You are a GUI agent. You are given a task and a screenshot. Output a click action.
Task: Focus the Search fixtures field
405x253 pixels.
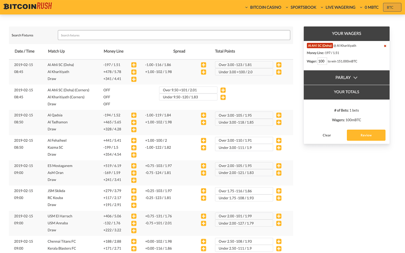pyautogui.click(x=174, y=35)
